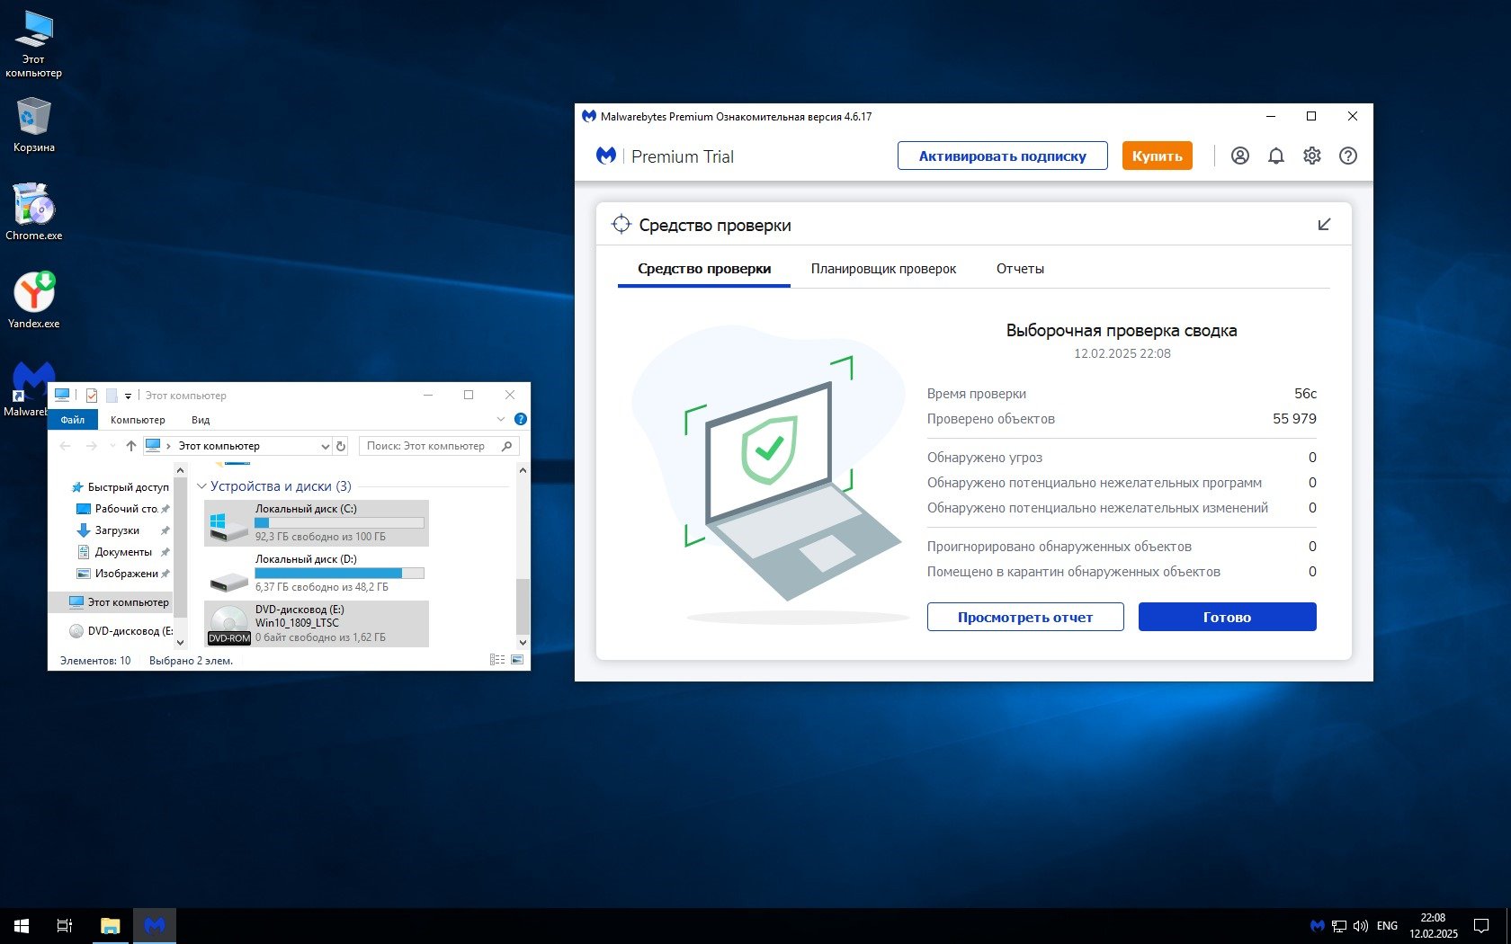This screenshot has height=944, width=1511.
Task: Open Загрузки in navigation pane
Action: pyautogui.click(x=117, y=530)
